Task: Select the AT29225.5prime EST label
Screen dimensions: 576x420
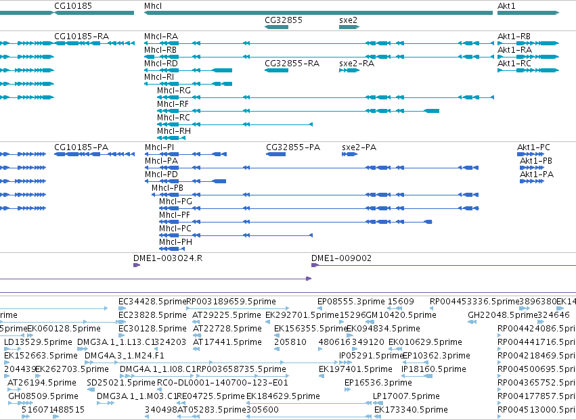Action: [227, 315]
